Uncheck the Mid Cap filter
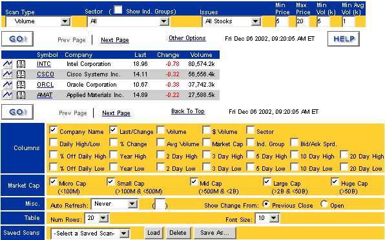This screenshot has width=385, height=240. pos(194,182)
